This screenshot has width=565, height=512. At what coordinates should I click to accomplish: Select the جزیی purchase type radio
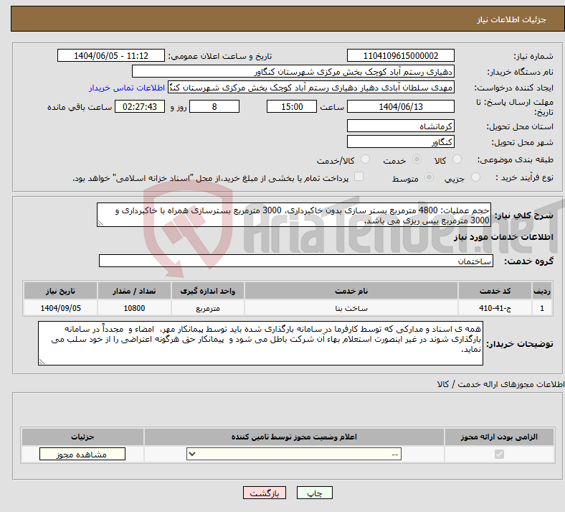(x=475, y=177)
